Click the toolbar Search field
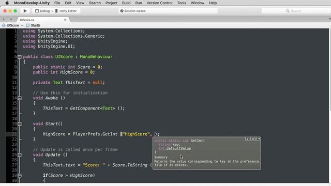This screenshot has height=186, width=331. coord(296,11)
